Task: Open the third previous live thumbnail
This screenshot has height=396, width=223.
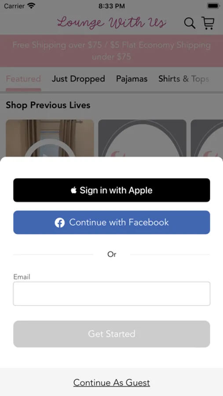Action: 207,138
